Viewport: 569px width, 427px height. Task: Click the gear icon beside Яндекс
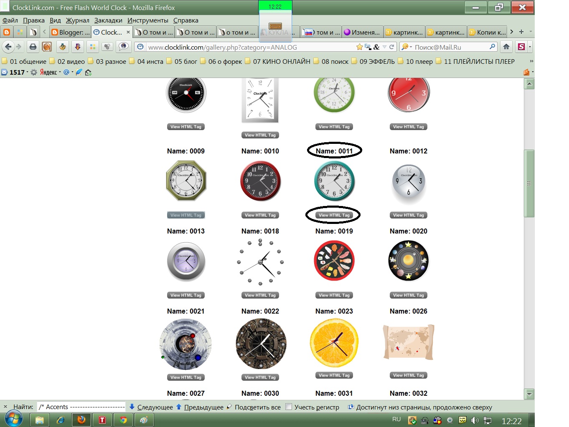(x=34, y=72)
